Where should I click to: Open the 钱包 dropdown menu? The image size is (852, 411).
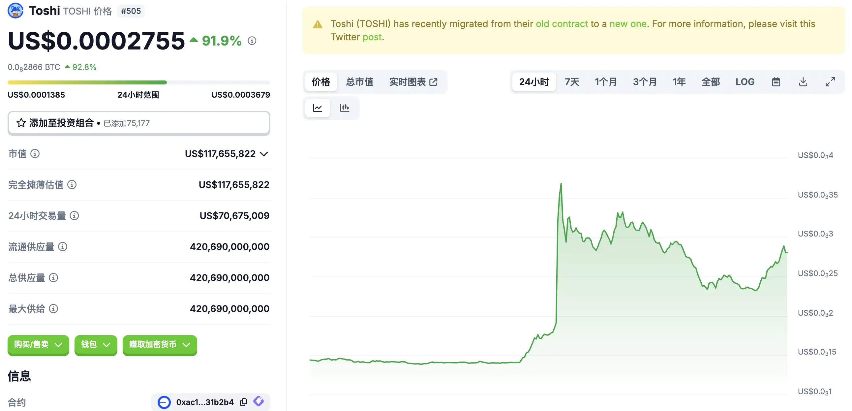pyautogui.click(x=96, y=344)
